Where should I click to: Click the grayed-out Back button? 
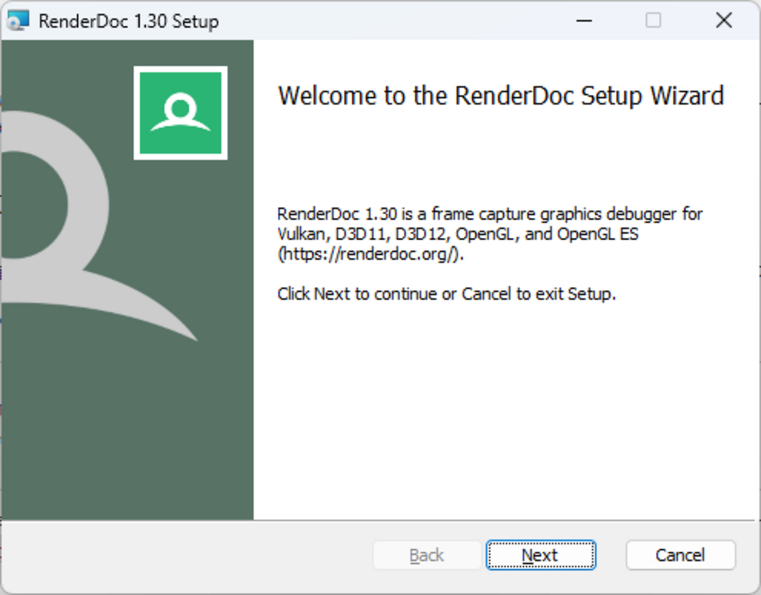click(x=426, y=555)
